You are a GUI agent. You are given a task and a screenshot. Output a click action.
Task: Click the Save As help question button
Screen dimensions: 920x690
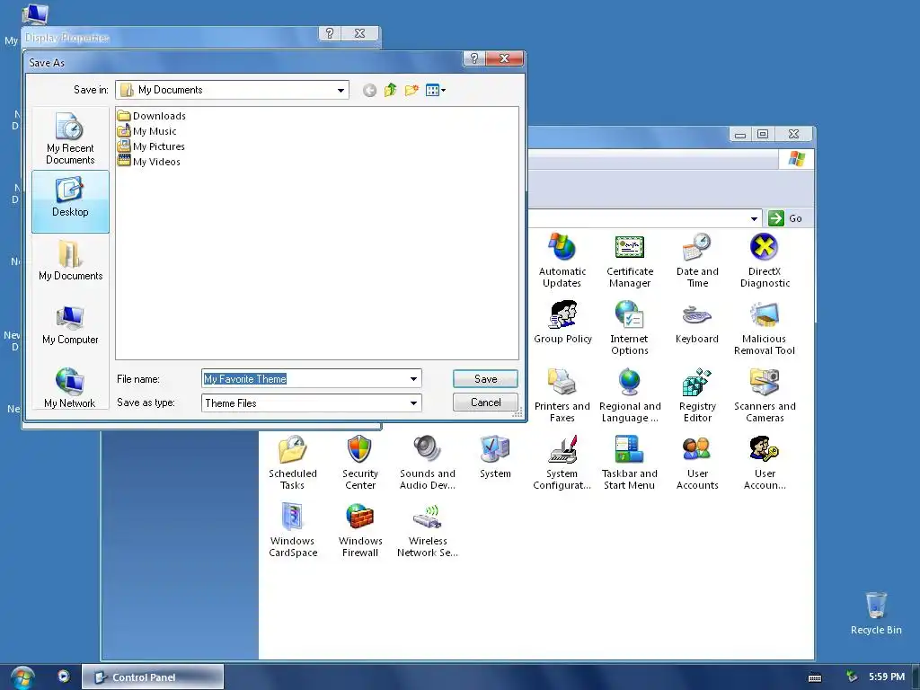[x=474, y=58]
